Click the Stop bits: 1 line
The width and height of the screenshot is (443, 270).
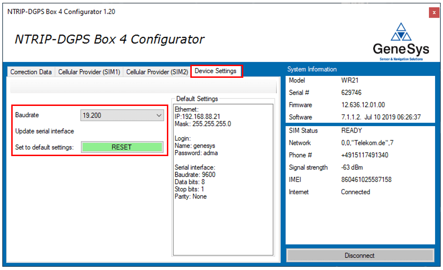[x=189, y=189]
